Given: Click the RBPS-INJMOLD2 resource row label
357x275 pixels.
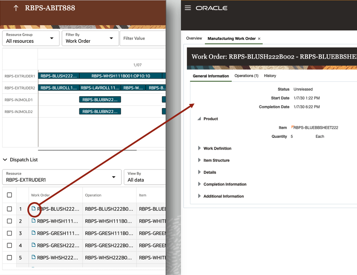Looking at the screenshot, I should [19, 112].
